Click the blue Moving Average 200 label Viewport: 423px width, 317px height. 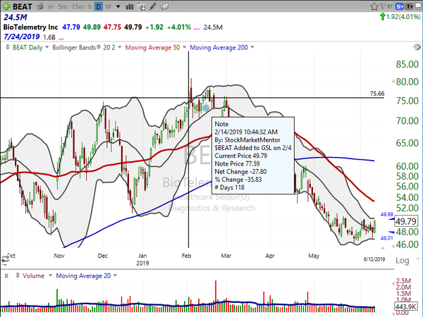(219, 48)
